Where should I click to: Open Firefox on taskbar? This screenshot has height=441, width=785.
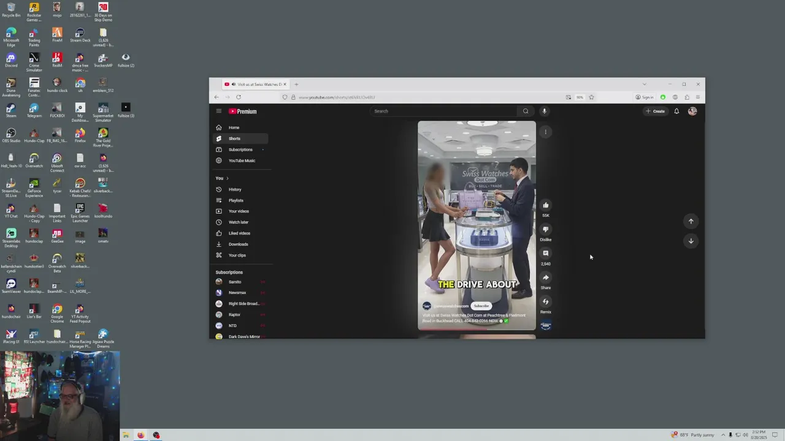click(x=140, y=435)
